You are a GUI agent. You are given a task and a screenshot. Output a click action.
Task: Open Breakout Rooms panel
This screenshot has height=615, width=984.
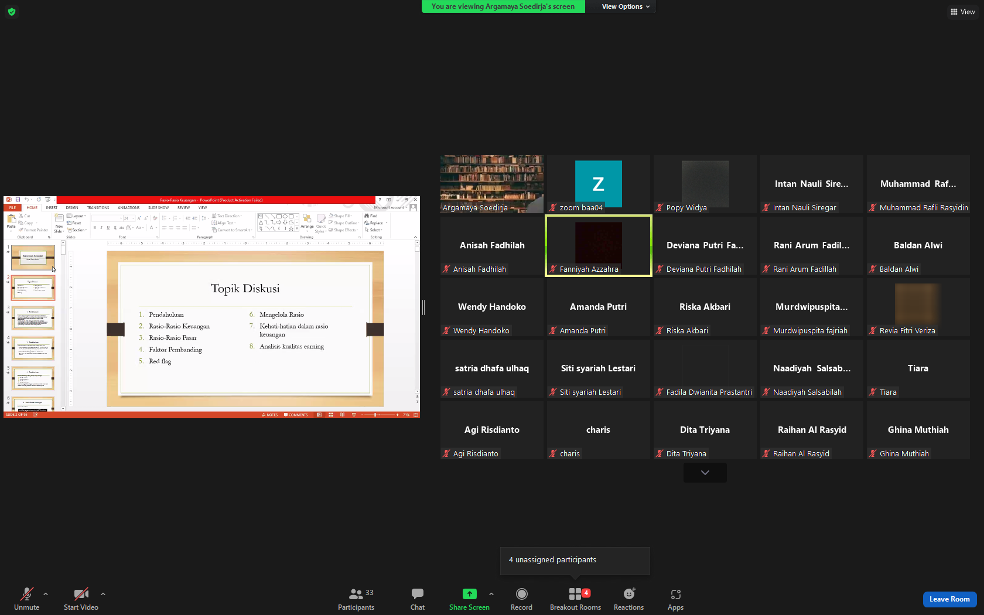(x=575, y=599)
